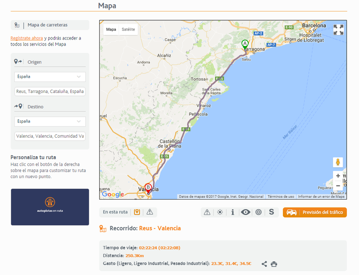Click the share route icon
This screenshot has width=359, height=275.
tap(264, 264)
